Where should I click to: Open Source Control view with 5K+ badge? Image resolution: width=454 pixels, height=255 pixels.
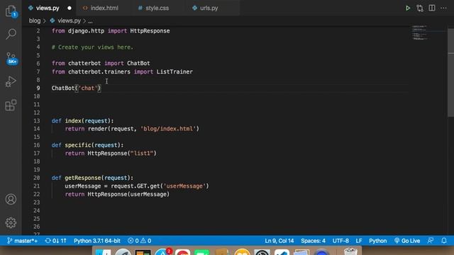tap(11, 58)
